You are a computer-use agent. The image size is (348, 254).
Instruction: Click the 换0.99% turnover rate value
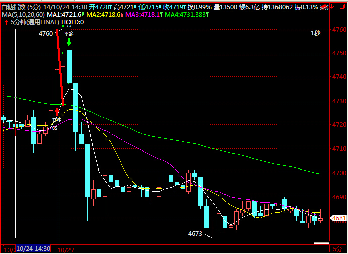[199, 7]
